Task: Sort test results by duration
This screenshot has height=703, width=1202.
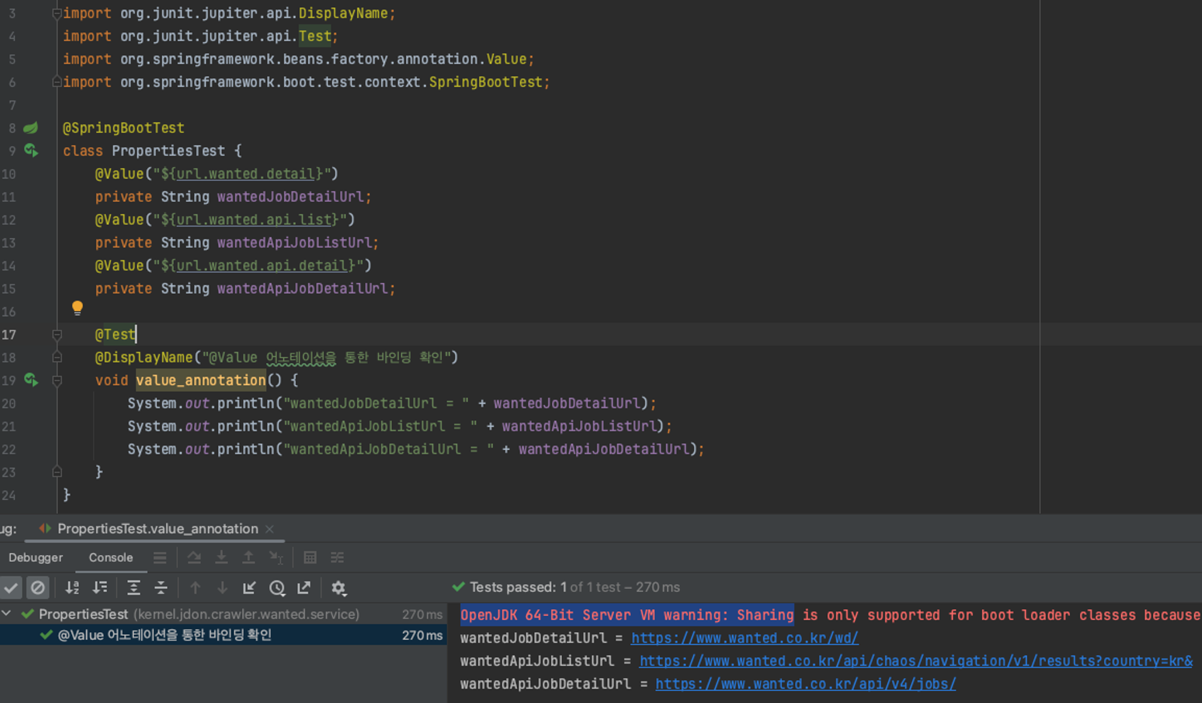Action: tap(100, 588)
